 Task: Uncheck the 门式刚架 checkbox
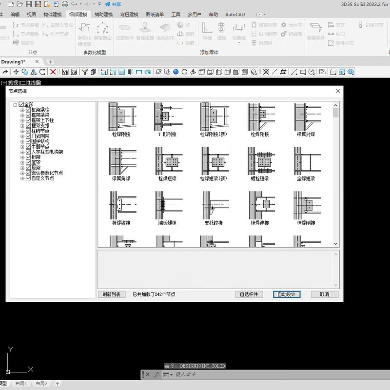tap(28, 136)
